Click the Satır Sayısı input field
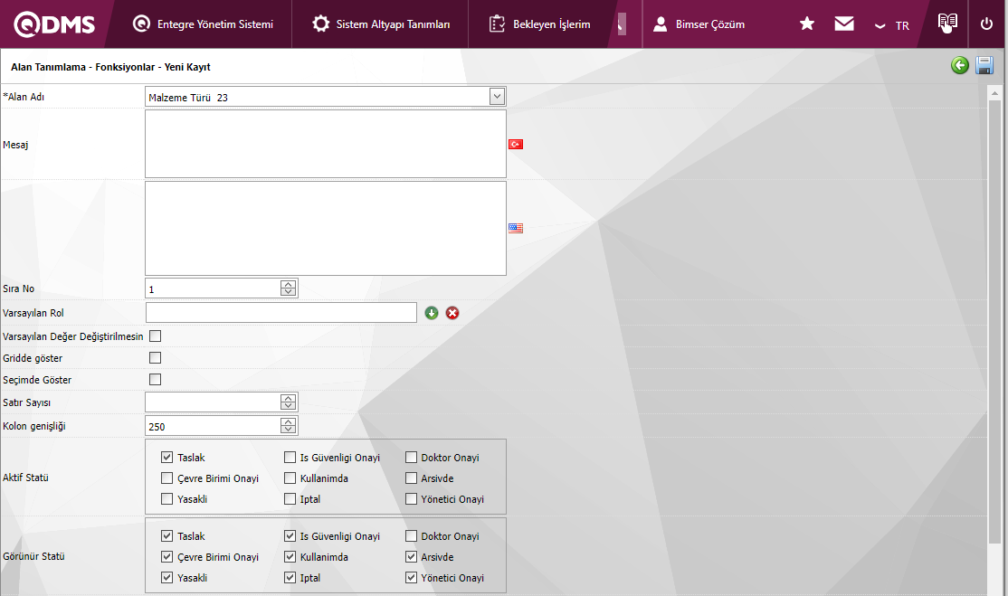This screenshot has width=1008, height=596. [213, 402]
